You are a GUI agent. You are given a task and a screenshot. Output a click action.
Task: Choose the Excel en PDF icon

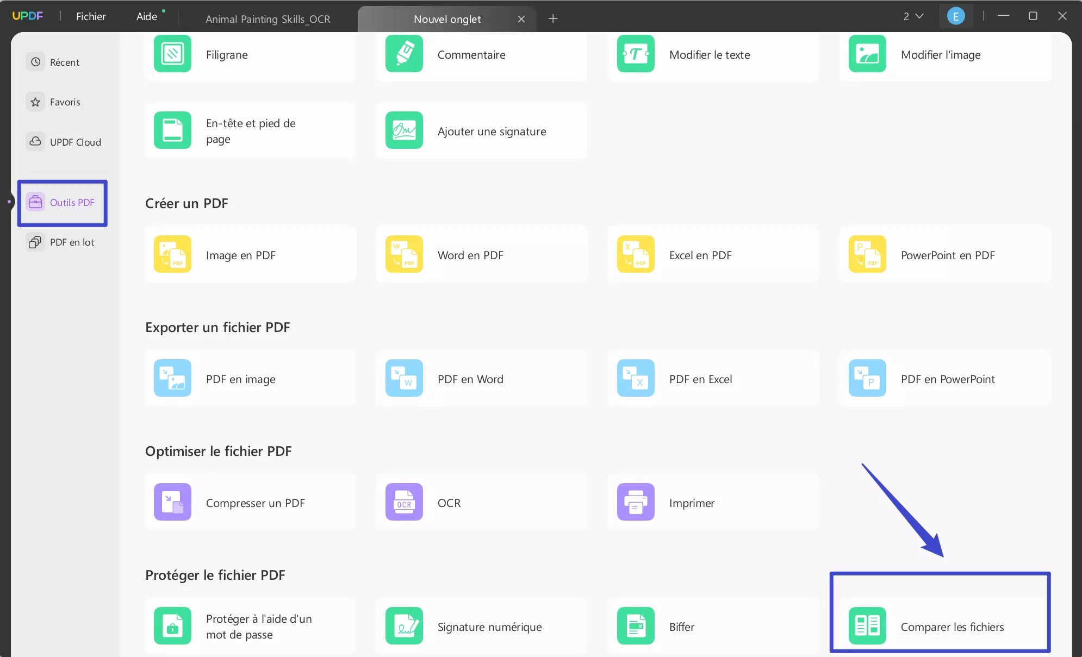636,254
